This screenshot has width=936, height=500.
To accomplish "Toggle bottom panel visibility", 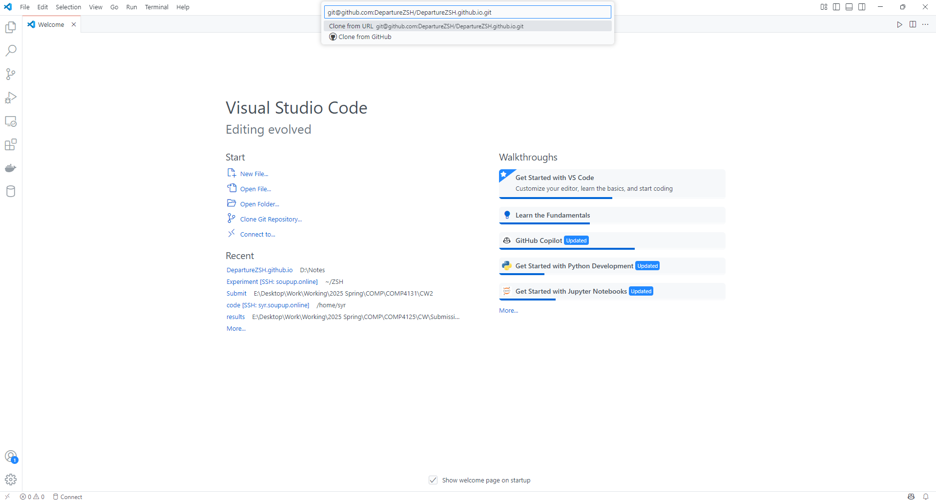I will 849,7.
